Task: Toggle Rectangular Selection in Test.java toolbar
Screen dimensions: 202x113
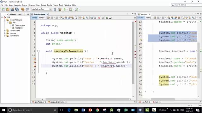Action: 182,18
